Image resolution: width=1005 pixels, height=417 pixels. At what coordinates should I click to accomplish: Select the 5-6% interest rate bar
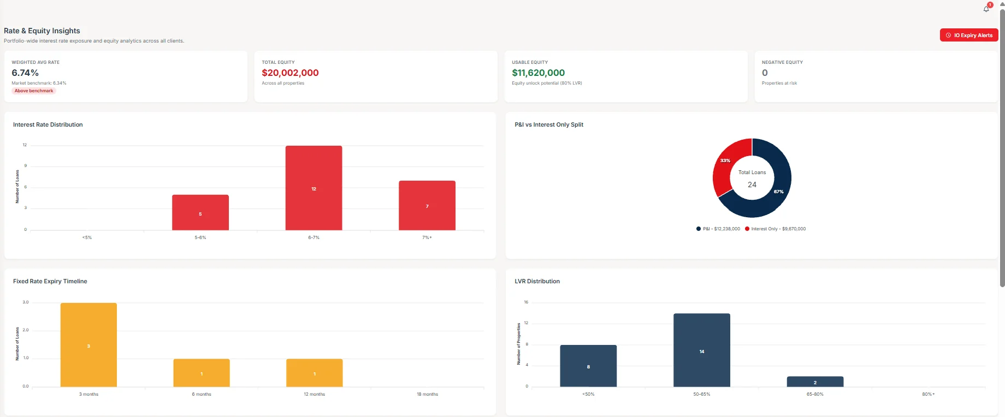(200, 212)
